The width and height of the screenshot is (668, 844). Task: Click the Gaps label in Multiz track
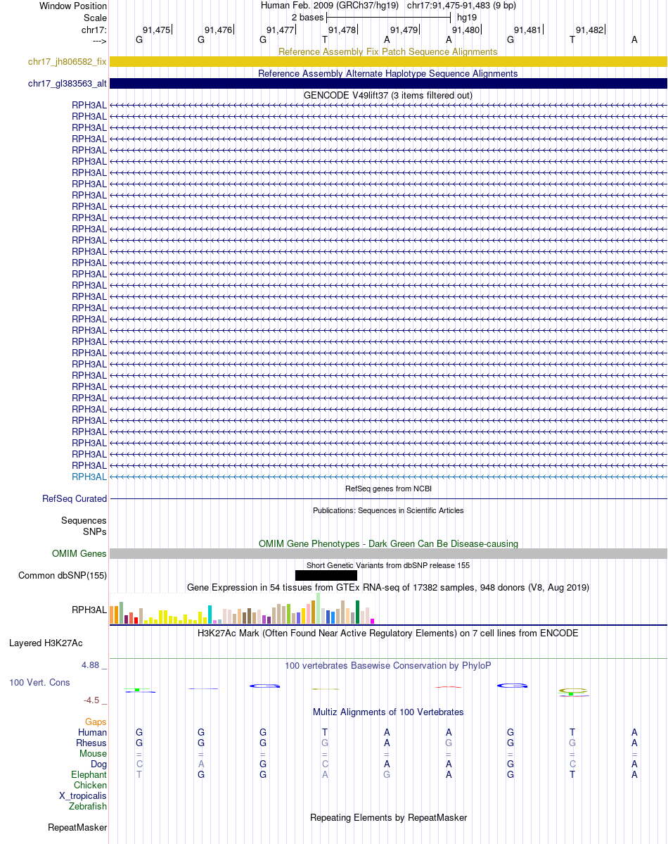click(x=96, y=722)
